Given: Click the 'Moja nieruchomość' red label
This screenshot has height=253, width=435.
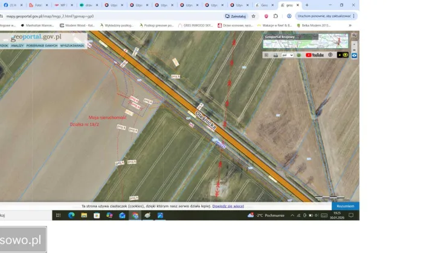Looking at the screenshot, I should [108, 117].
